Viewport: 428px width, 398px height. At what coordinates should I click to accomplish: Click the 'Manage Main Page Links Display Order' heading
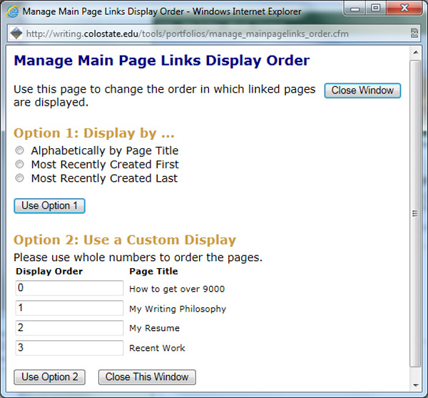click(x=162, y=61)
